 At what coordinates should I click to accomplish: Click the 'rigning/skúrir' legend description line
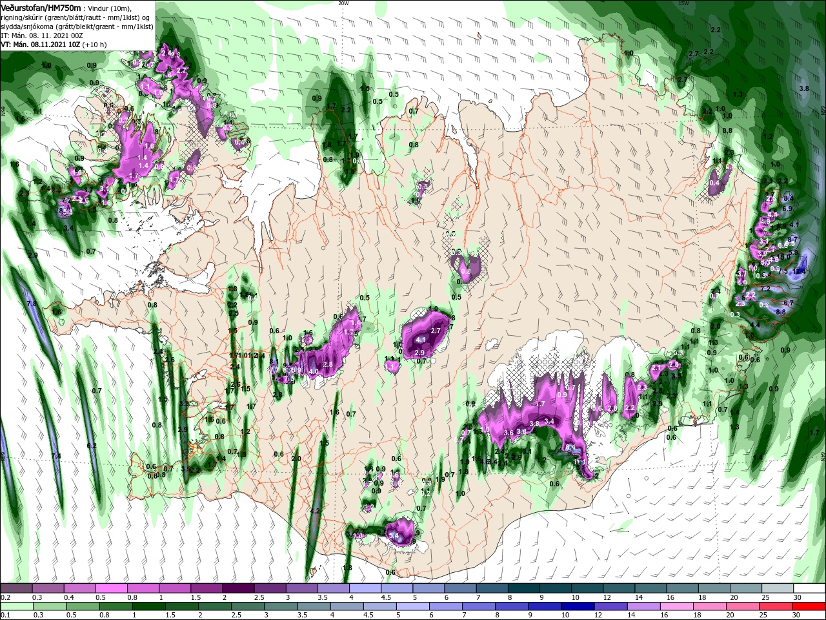tap(74, 17)
